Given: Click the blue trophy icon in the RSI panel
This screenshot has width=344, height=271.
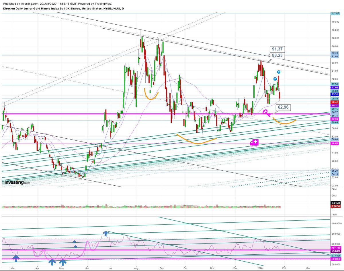Looking at the screenshot, I should (x=106, y=234).
